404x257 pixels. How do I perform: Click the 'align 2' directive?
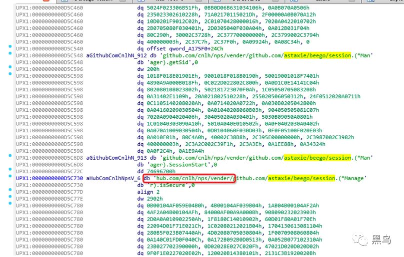[148, 192]
